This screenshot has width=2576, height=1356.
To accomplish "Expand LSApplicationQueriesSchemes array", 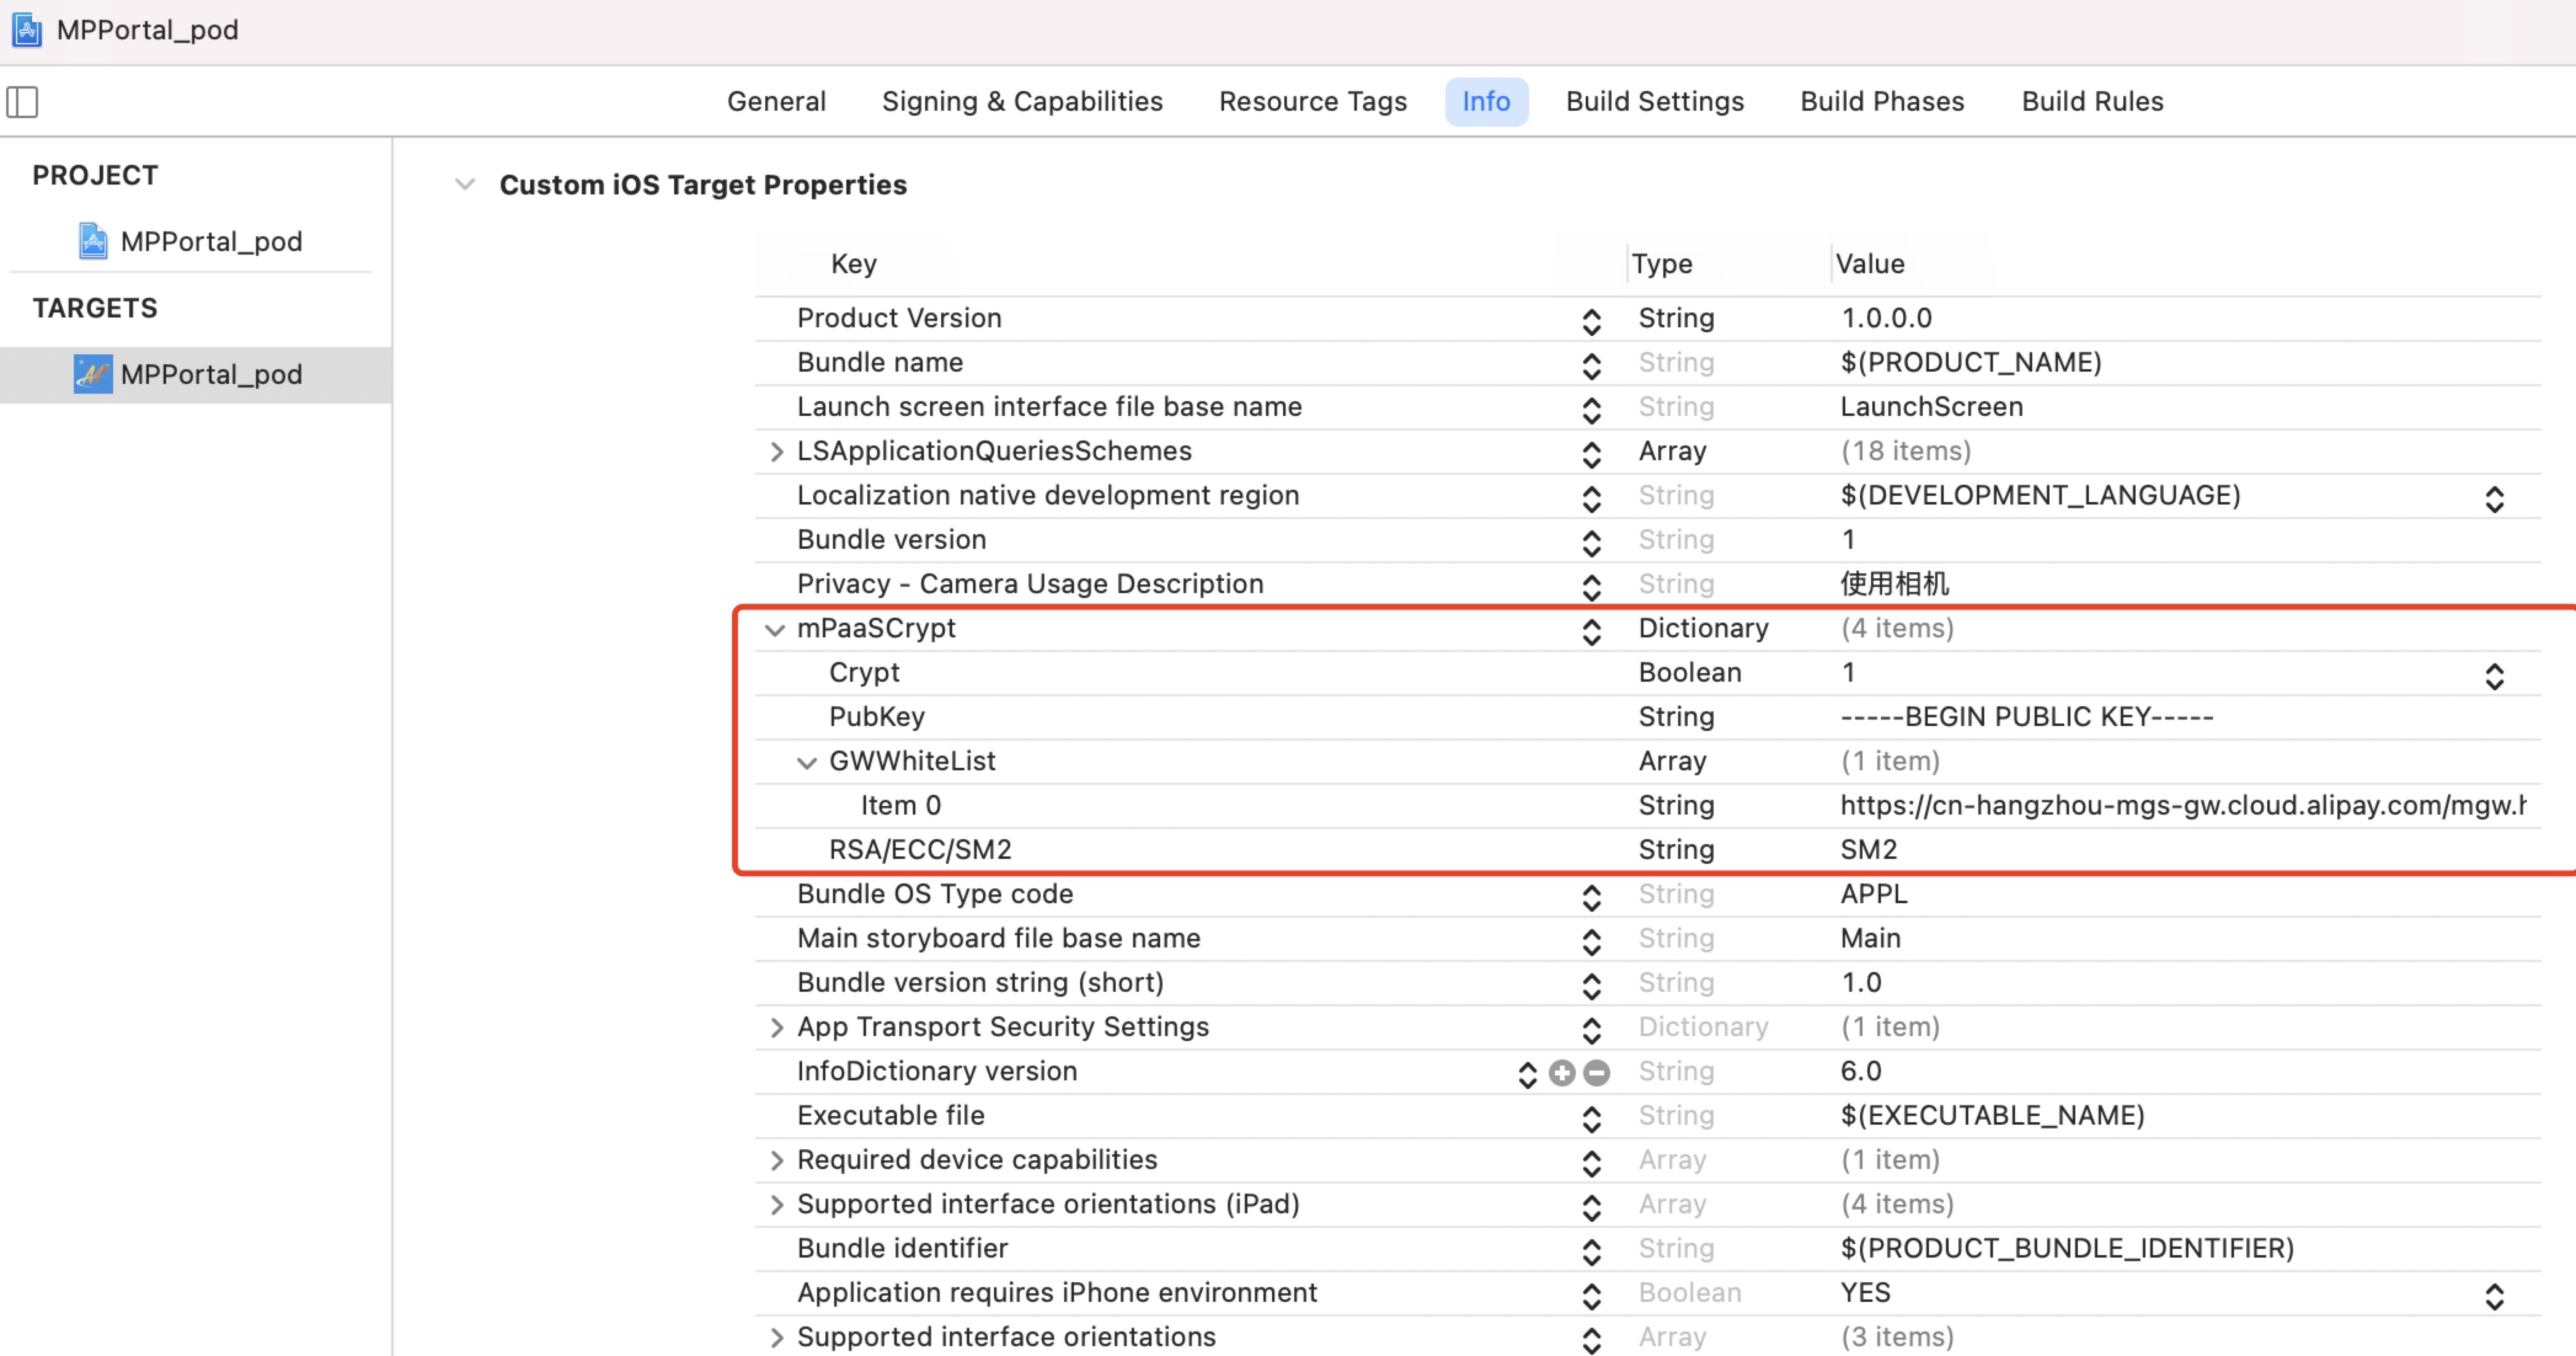I will (776, 452).
